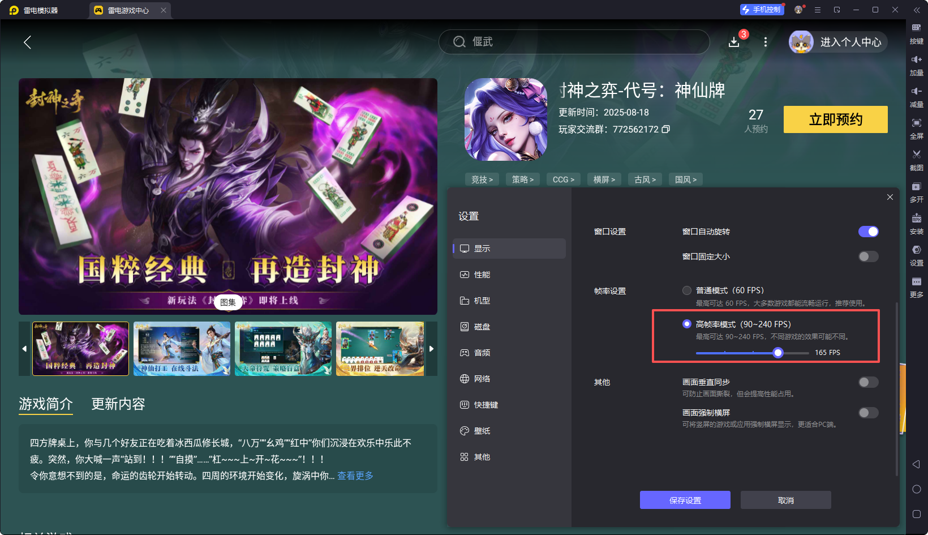Click the 图集 label on banner
This screenshot has height=535, width=928.
(x=228, y=302)
